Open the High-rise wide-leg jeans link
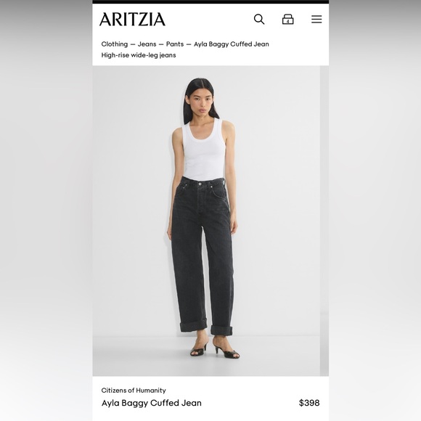The image size is (421, 421). click(x=139, y=55)
